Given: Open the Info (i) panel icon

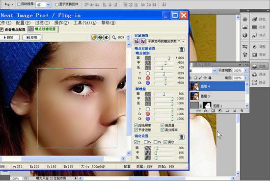Looking at the screenshot, I should tap(245, 35).
